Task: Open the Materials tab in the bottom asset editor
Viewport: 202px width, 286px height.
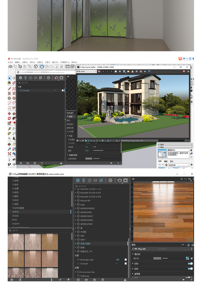Action: tap(78, 180)
